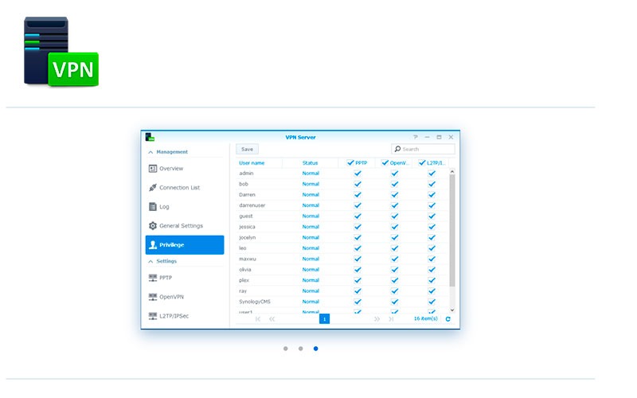Show first screenshot carousel dot
637x398 pixels.
click(286, 349)
